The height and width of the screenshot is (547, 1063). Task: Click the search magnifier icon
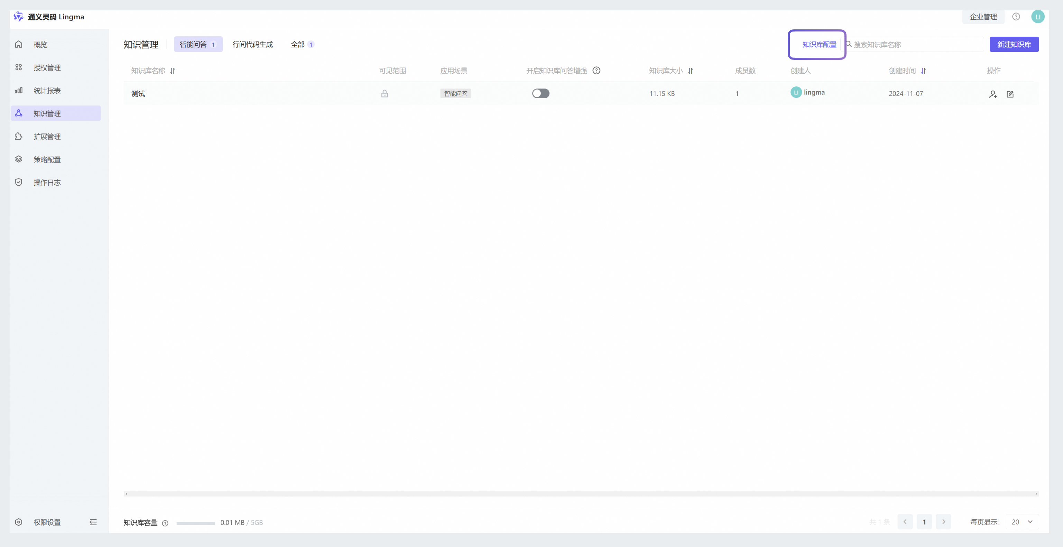point(848,44)
